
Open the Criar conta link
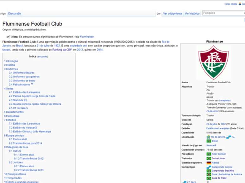tap(230, 4)
